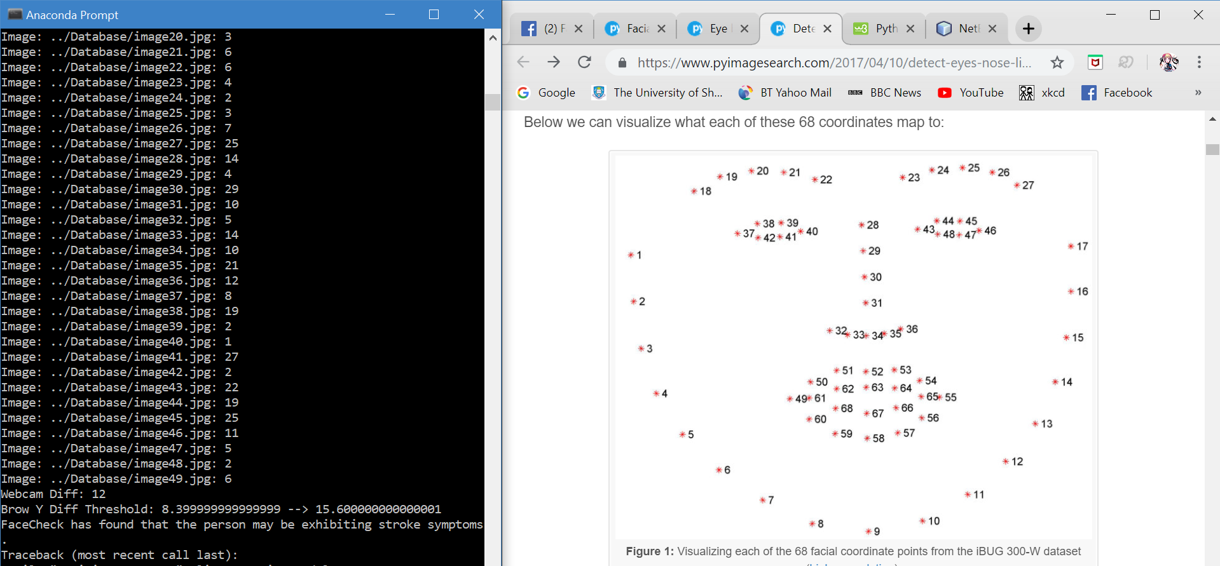Click the image41.jpg: 27 output line
This screenshot has width=1220, height=566.
coord(120,357)
